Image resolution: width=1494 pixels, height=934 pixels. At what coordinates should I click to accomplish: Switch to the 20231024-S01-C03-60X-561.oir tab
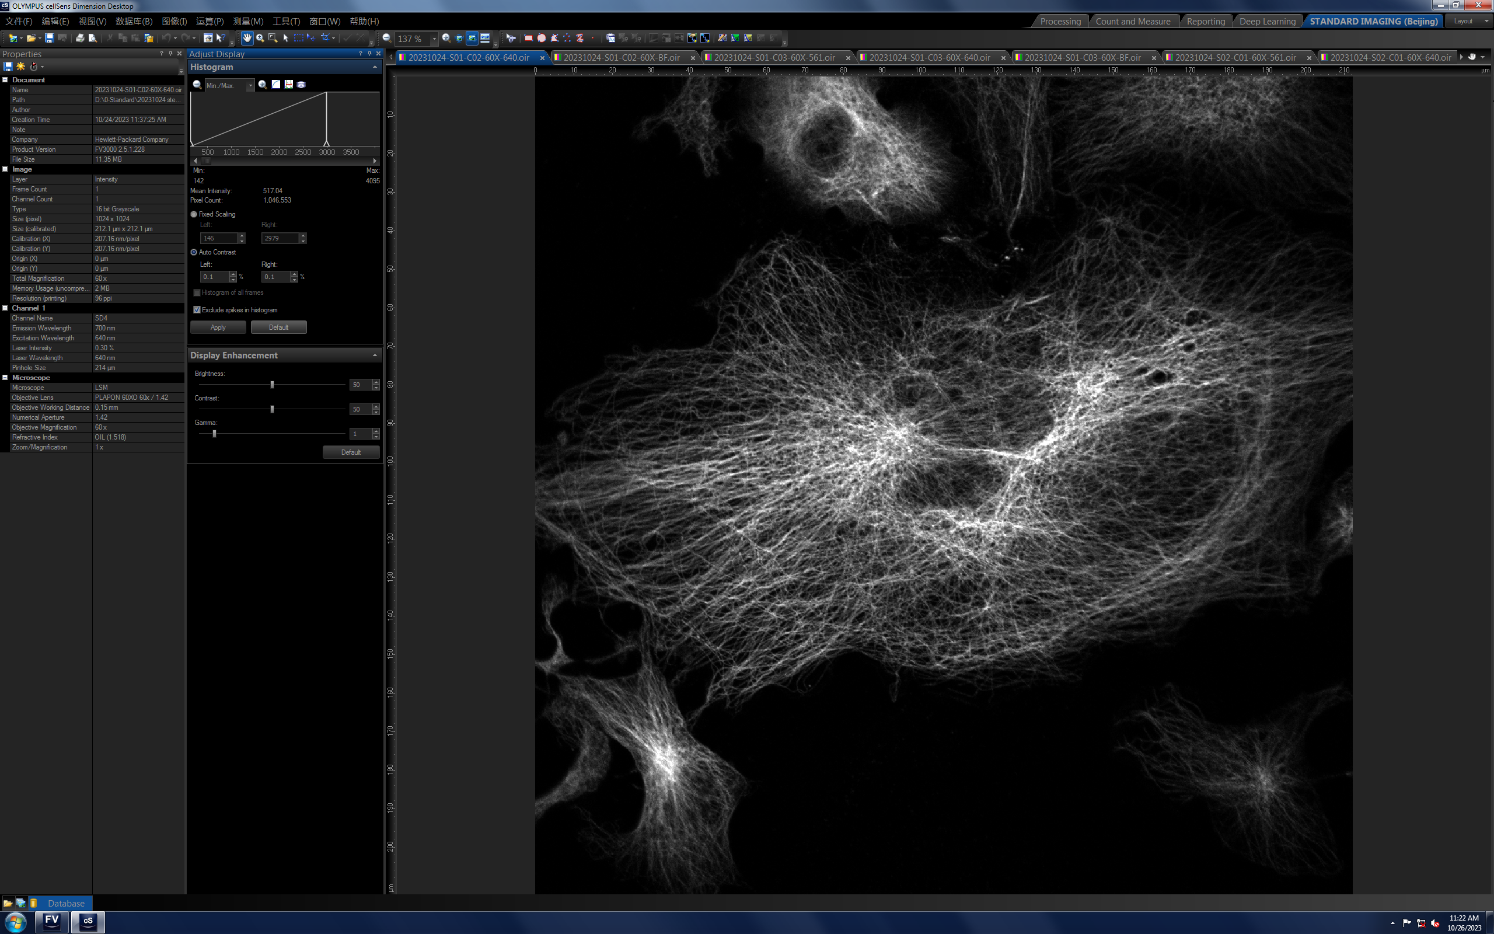[x=773, y=57]
